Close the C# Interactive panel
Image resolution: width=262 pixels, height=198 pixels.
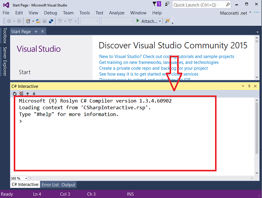coord(255,86)
